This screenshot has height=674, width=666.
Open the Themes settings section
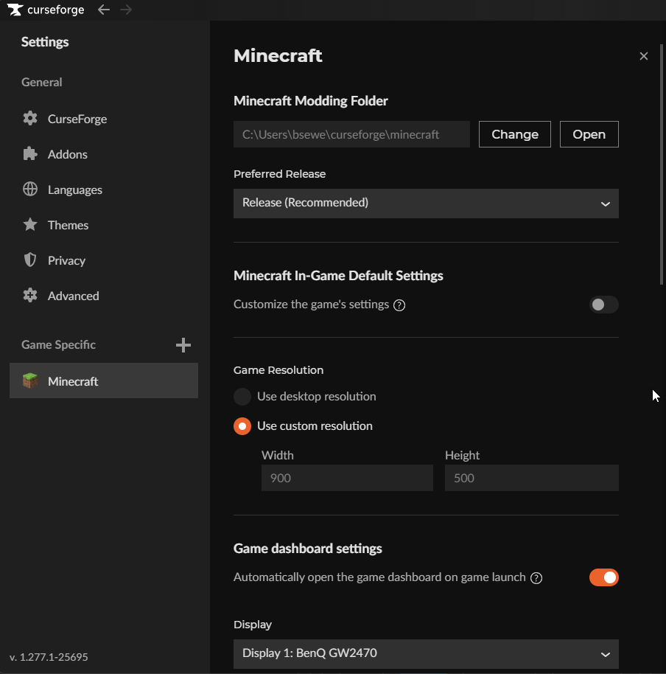(x=103, y=225)
